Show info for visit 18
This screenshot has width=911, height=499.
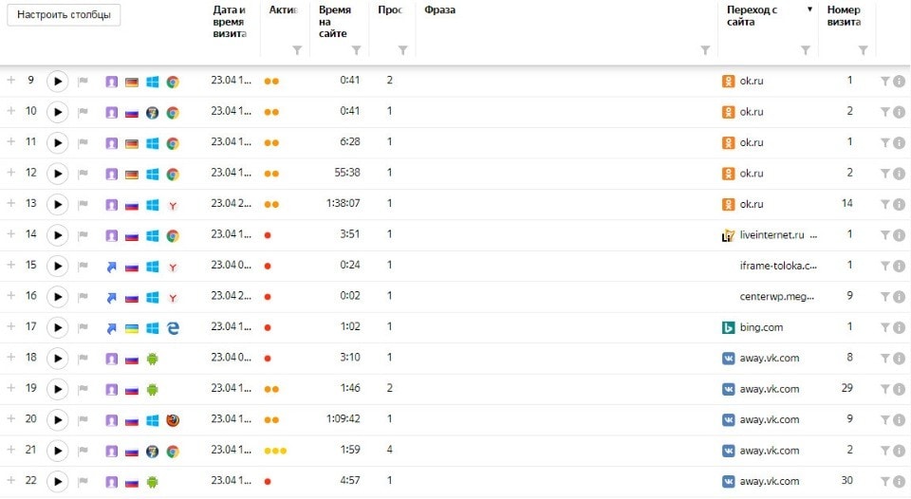click(897, 359)
